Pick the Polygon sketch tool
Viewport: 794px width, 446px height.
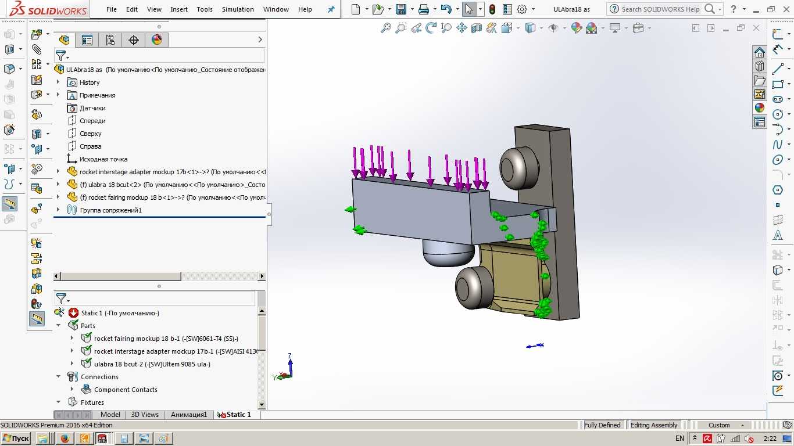778,190
